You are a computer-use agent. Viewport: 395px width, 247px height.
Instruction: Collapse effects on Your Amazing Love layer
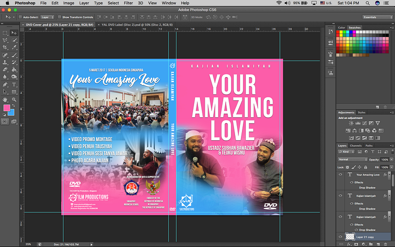389,174
